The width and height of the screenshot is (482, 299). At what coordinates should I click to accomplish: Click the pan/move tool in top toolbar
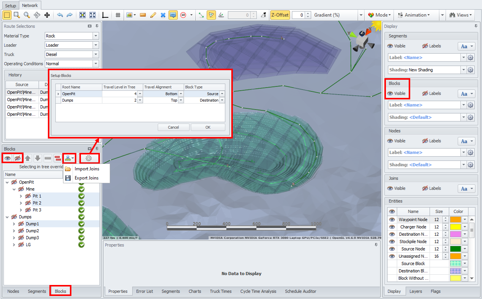(x=47, y=15)
